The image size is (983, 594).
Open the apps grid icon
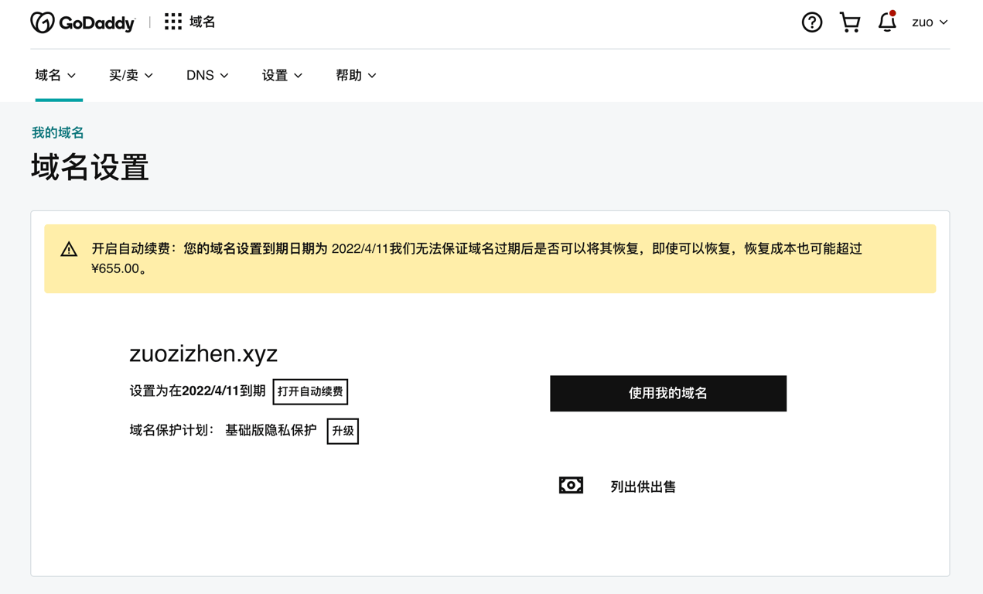coord(173,22)
